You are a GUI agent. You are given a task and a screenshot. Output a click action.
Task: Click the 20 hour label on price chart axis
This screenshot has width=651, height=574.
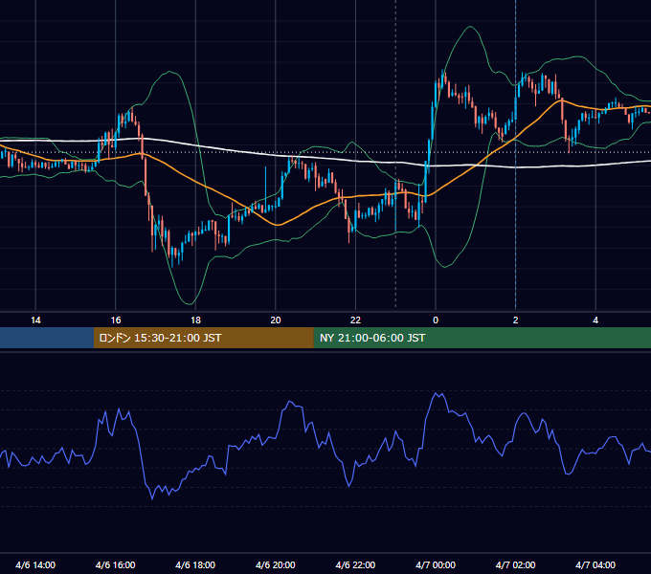tap(276, 320)
